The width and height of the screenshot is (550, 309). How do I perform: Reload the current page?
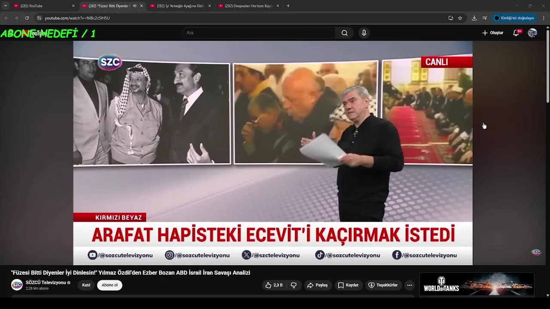coord(27,18)
